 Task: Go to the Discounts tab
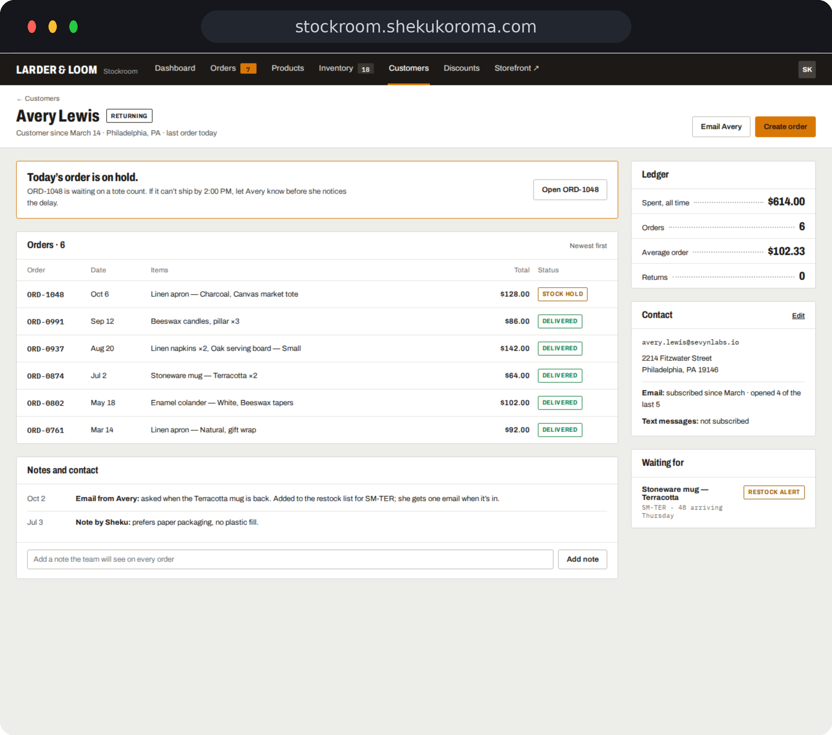[461, 68]
